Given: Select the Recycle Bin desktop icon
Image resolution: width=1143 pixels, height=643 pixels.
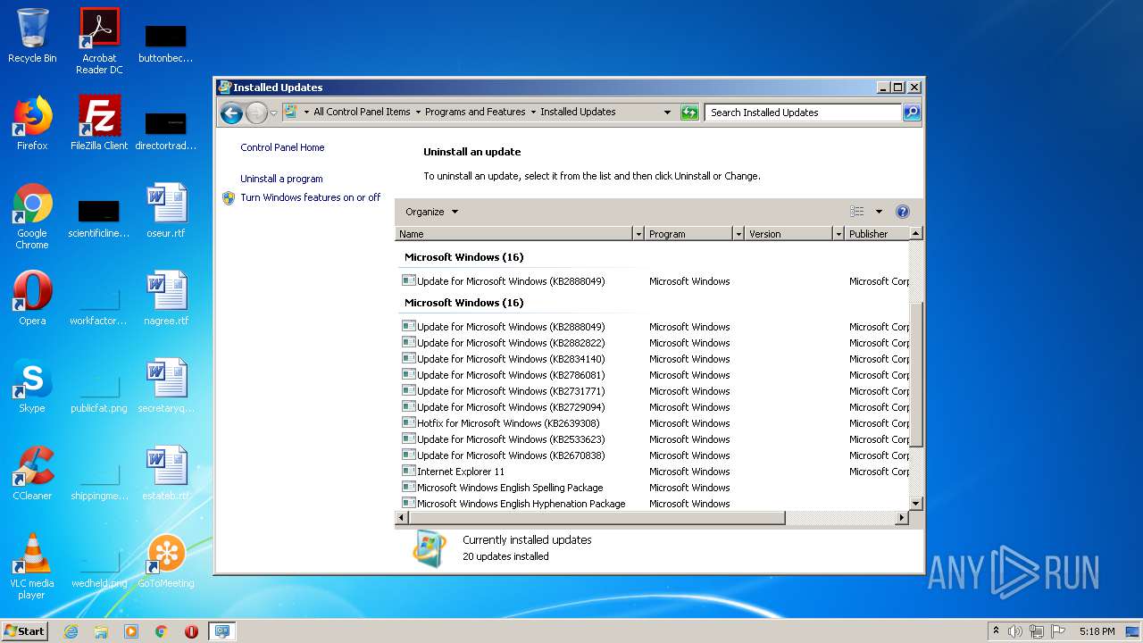Looking at the screenshot, I should tap(32, 36).
